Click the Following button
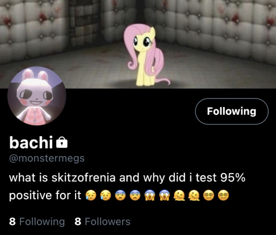The image size is (276, 235). (232, 112)
